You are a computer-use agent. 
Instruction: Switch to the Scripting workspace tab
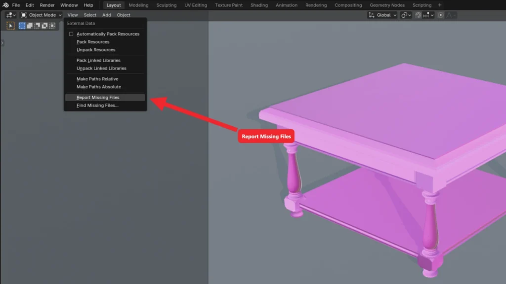tap(422, 5)
